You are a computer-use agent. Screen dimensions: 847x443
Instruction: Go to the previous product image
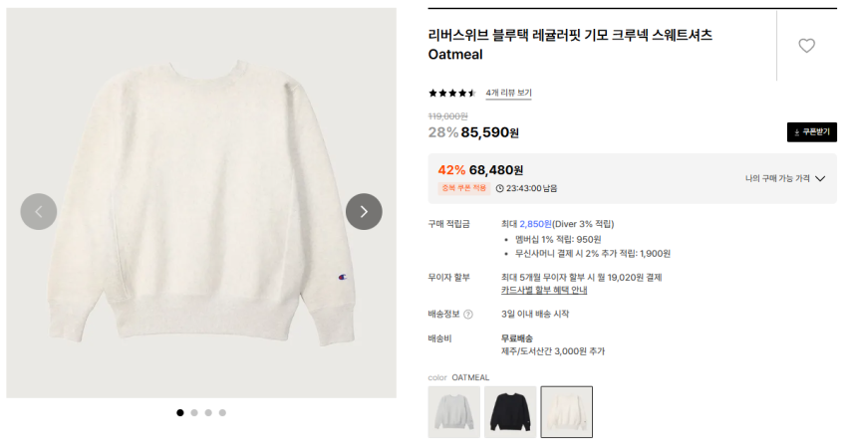[39, 211]
